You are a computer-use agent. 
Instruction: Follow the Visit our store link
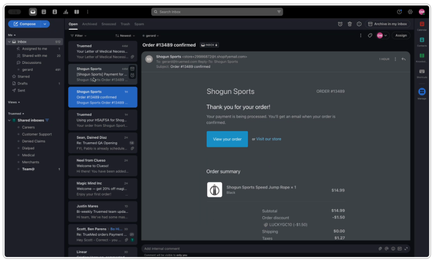(269, 139)
